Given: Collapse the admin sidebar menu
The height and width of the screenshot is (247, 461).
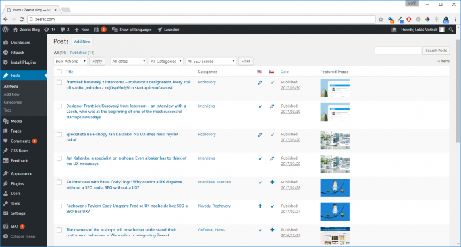Looking at the screenshot, I should pos(19,236).
